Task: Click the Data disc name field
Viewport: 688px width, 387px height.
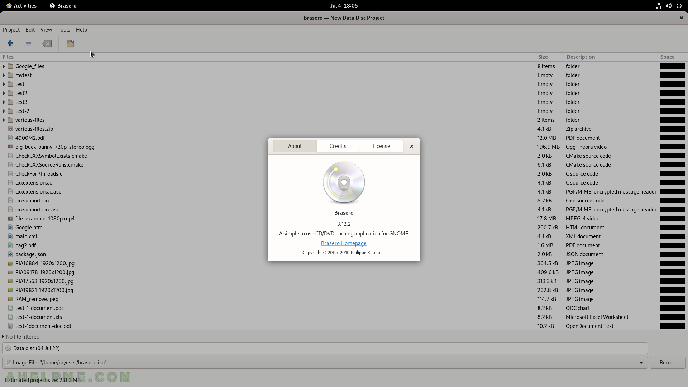Action: tap(325, 348)
